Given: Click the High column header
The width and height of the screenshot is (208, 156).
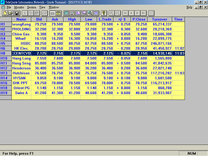Looking at the screenshot, I should [x=72, y=19].
